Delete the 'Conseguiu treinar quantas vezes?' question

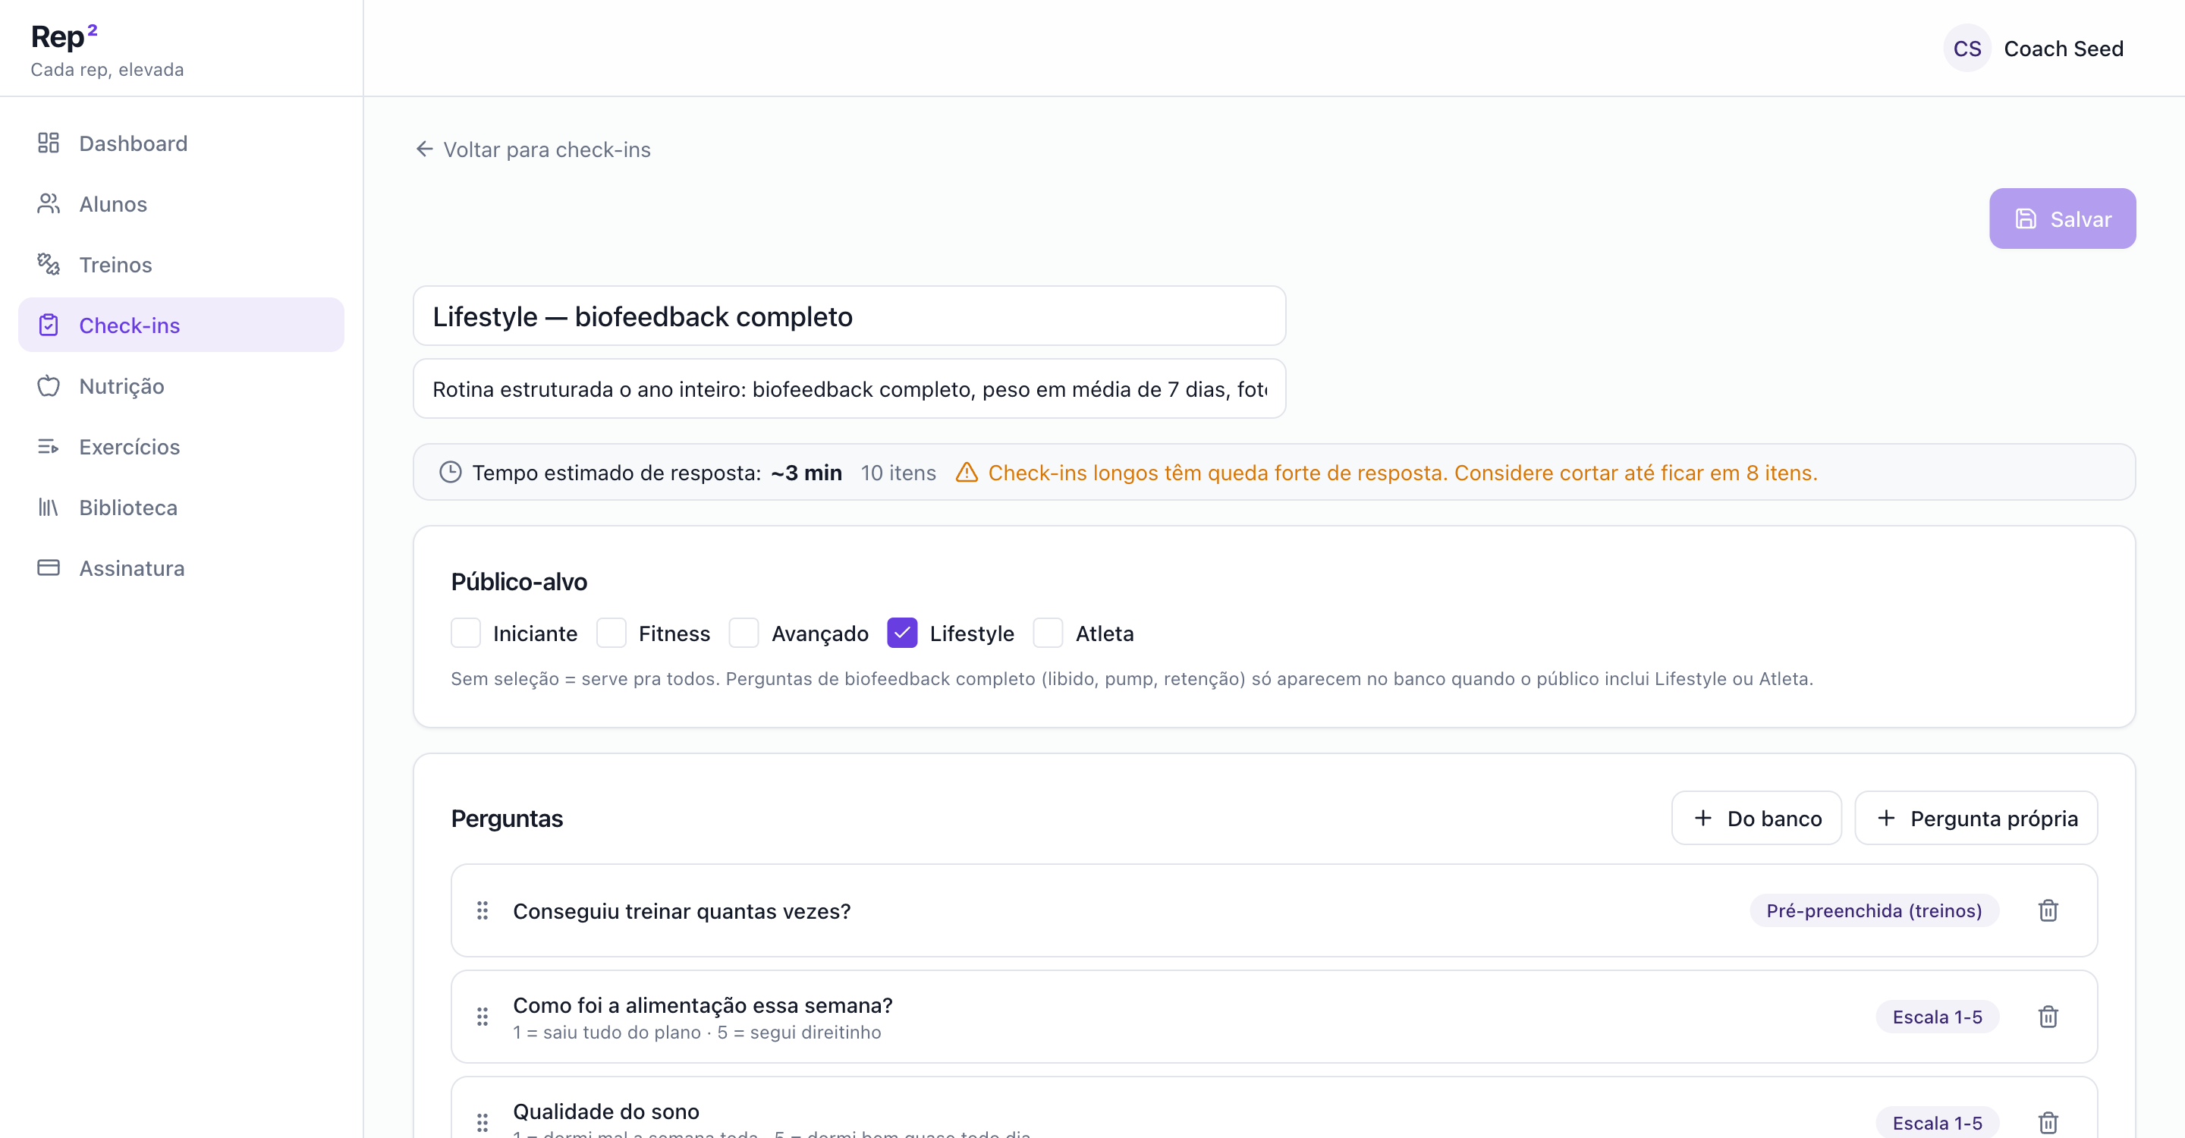2048,910
